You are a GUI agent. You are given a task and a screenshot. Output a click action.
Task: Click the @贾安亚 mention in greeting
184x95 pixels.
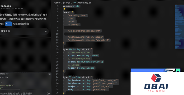[7, 15]
